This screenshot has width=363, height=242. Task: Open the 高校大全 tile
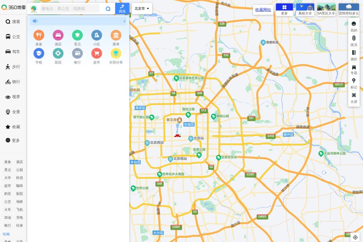(x=305, y=10)
